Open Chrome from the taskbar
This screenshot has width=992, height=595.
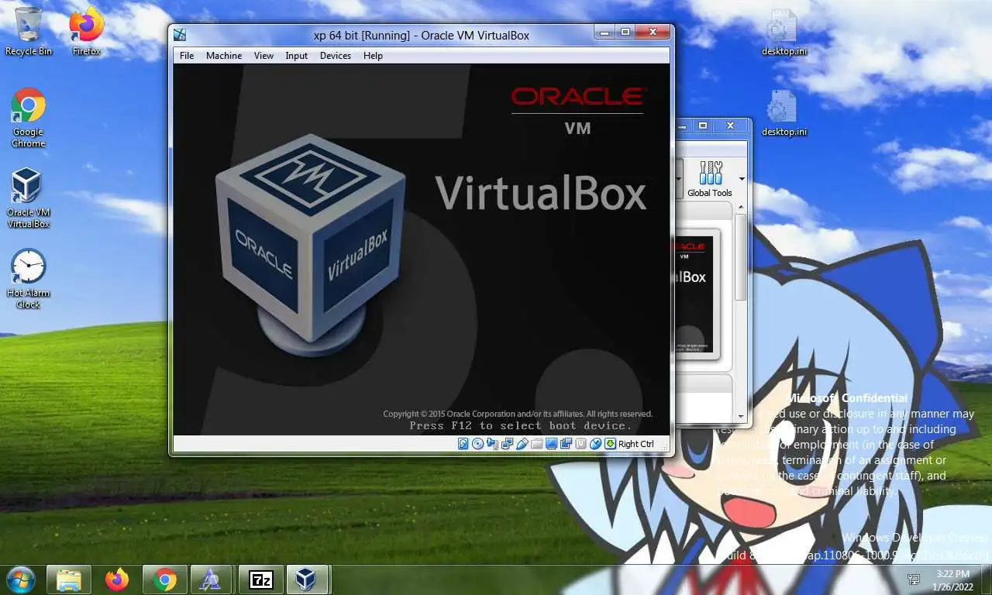(164, 580)
